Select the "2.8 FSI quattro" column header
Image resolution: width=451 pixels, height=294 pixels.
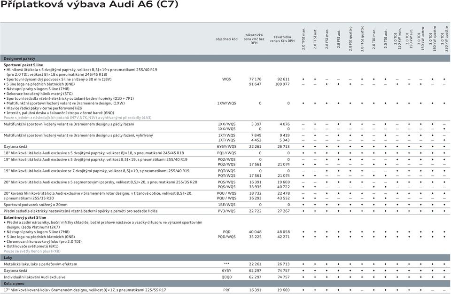click(x=350, y=39)
